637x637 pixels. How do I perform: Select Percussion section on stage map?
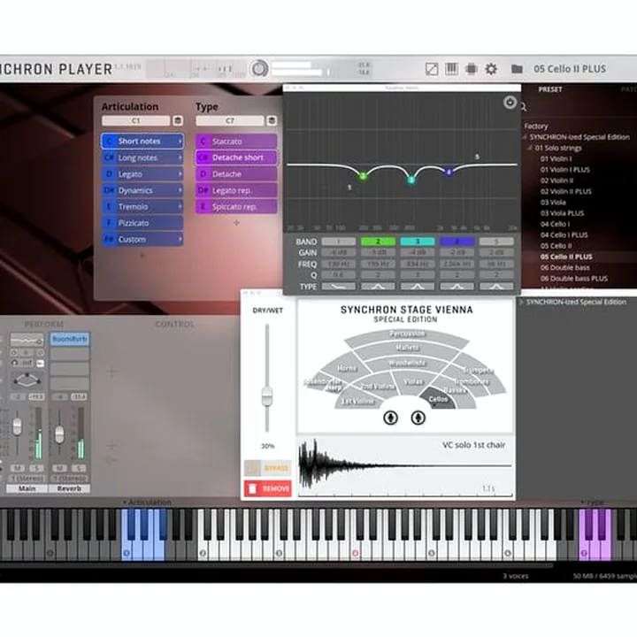tap(407, 334)
